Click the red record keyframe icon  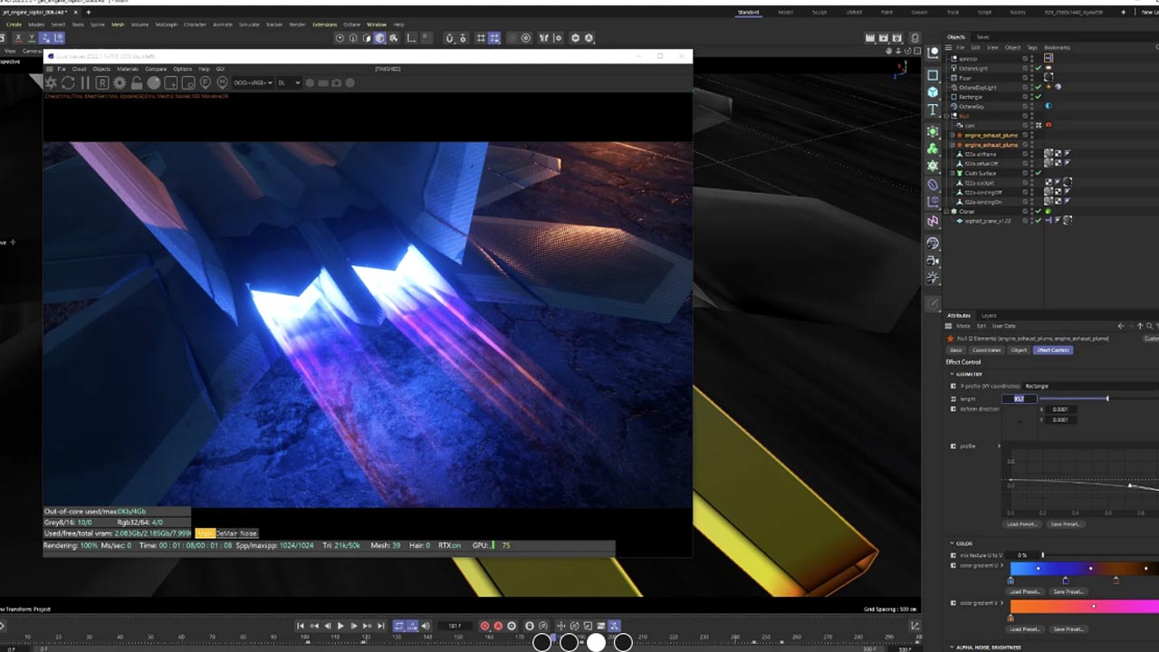pyautogui.click(x=484, y=626)
